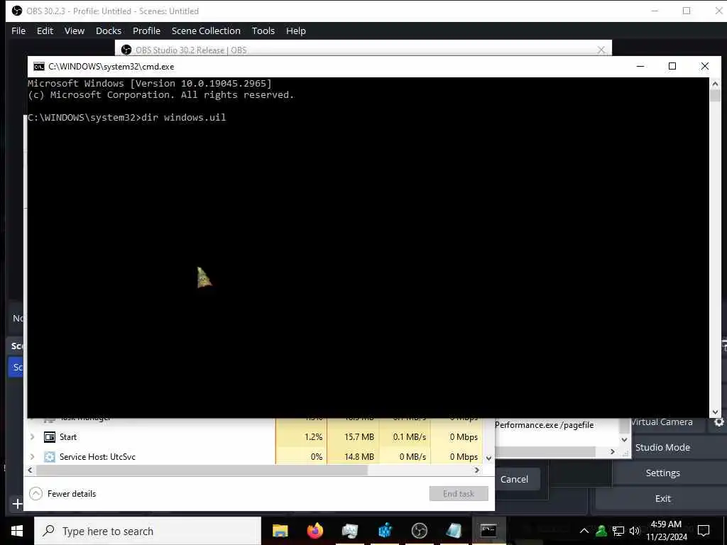Screen dimensions: 727x545
Task: Click the OBS logo in the title bar
Action: (17, 11)
